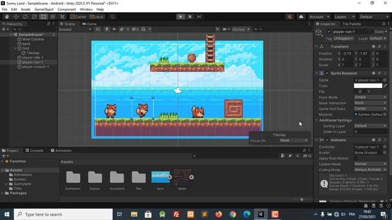
Task: Click the Play button
Action: coord(181,16)
